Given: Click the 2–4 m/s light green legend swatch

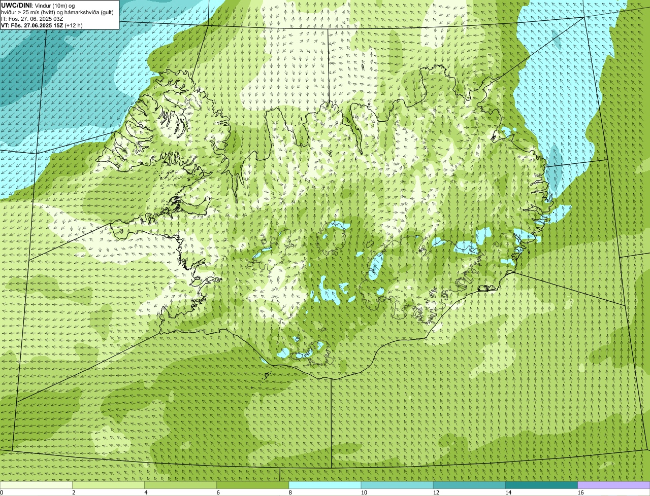Looking at the screenshot, I should coord(109,485).
